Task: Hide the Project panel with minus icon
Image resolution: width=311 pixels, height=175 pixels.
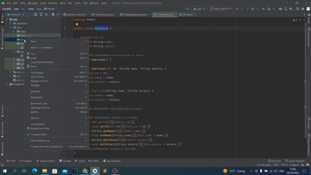Action: (58, 15)
